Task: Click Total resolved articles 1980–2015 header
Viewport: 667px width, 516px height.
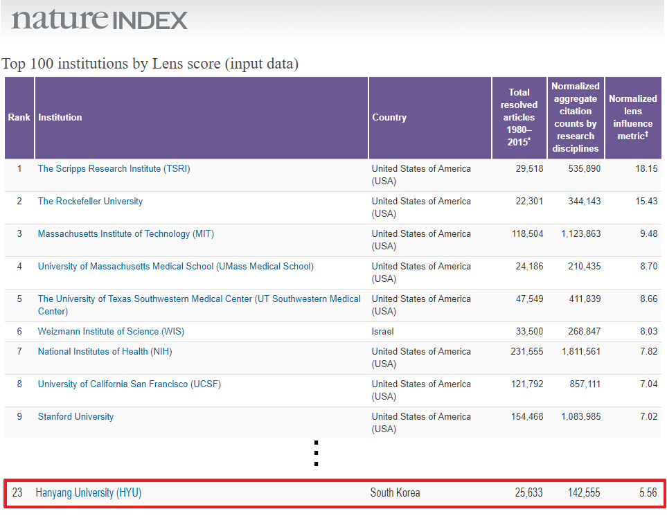Action: [519, 118]
